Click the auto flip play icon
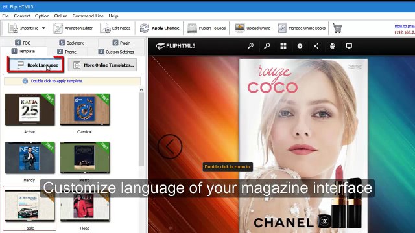 (300, 46)
